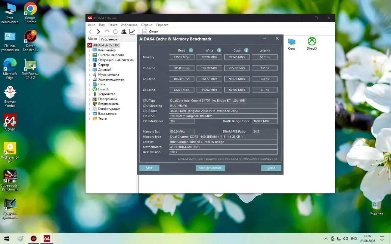The image size is (391, 244).
Task: Open the ENG language indicator
Action: click(x=354, y=239)
